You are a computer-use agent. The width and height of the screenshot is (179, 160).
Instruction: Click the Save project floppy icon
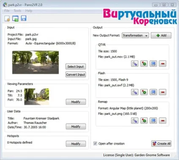24,18
